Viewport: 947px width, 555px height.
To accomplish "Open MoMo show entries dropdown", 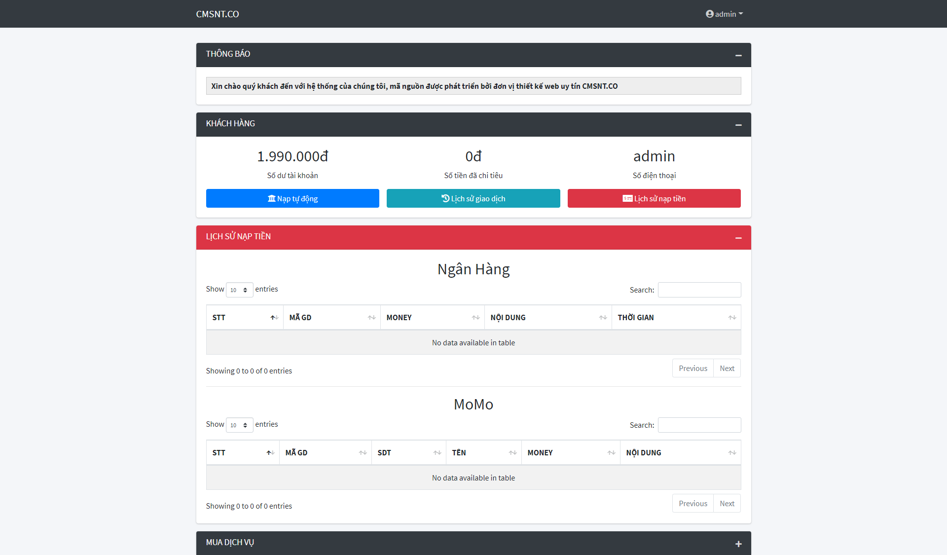I will tap(239, 425).
